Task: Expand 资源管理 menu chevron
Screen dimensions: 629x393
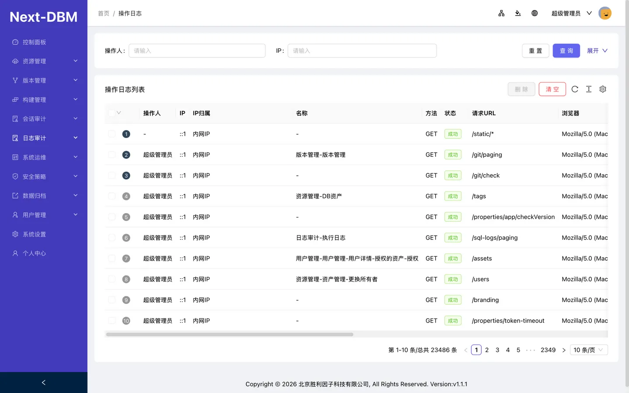Action: 76,61
